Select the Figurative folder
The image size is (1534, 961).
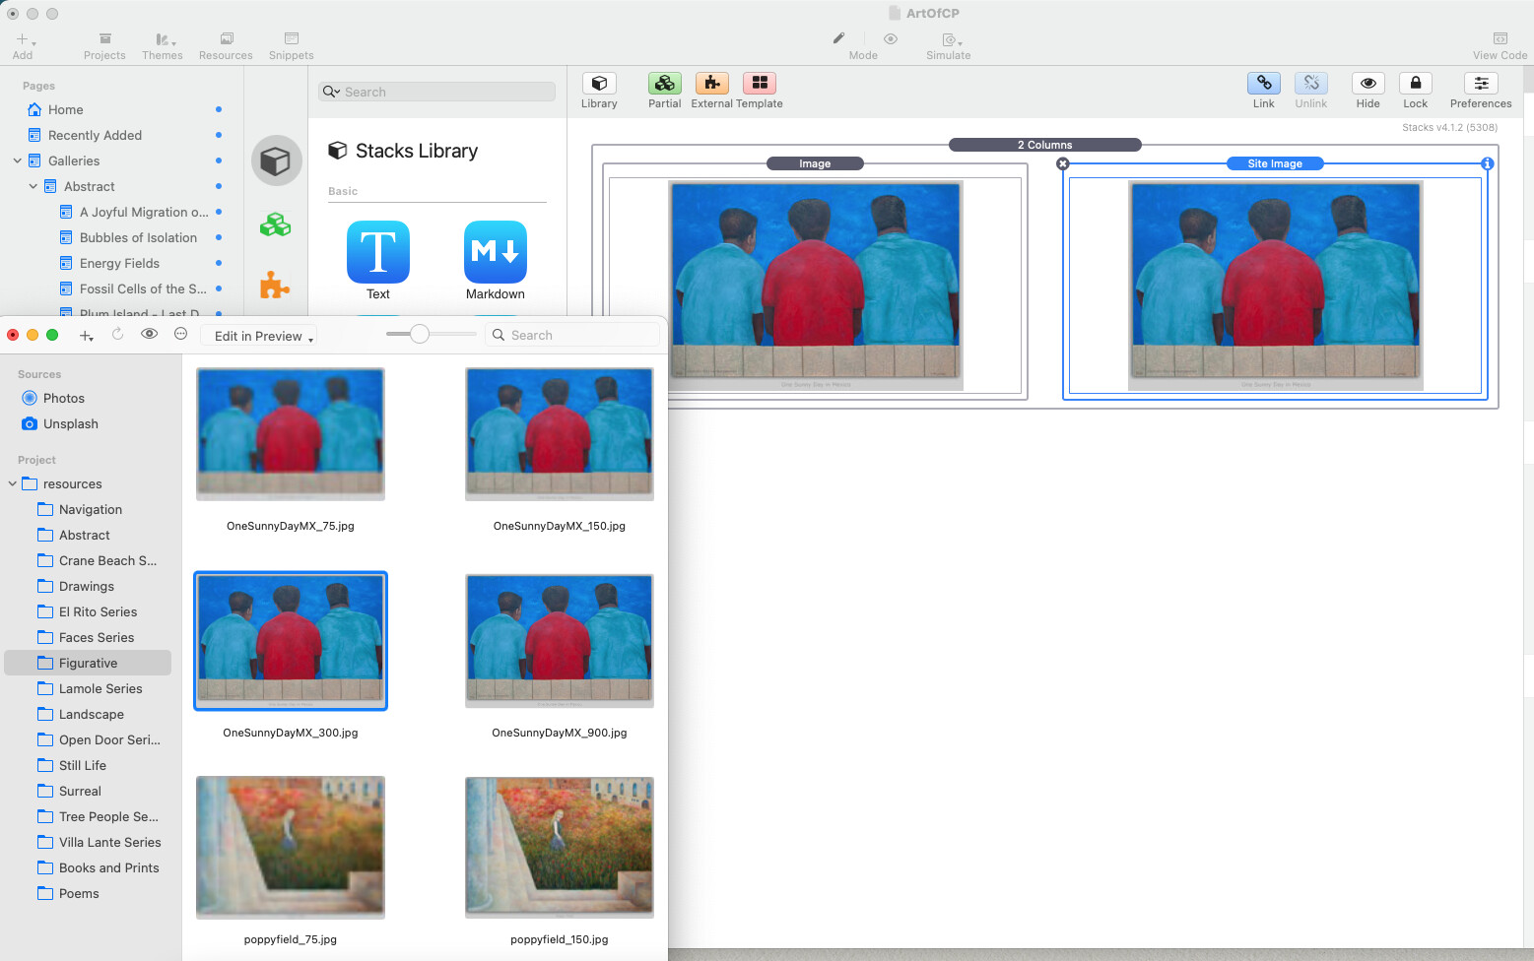pos(88,663)
